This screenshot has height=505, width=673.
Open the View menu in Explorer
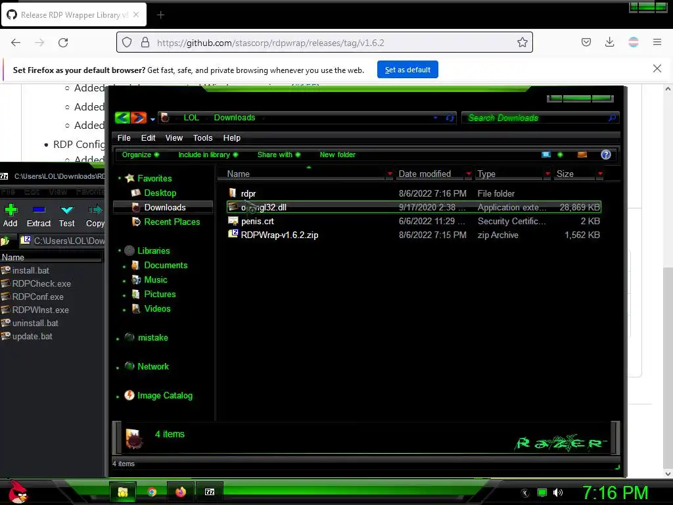174,138
